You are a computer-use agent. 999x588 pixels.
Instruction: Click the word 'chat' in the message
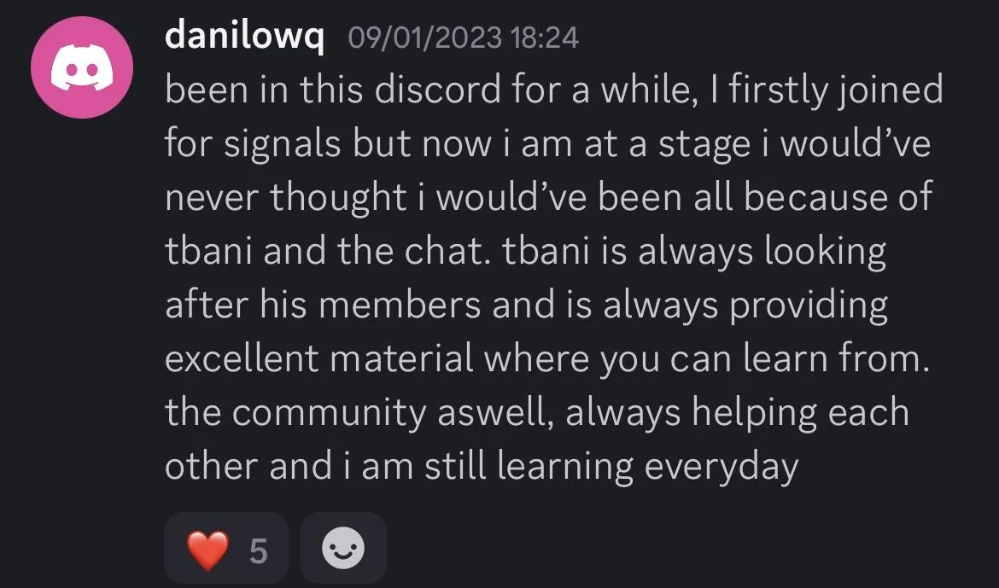(441, 252)
